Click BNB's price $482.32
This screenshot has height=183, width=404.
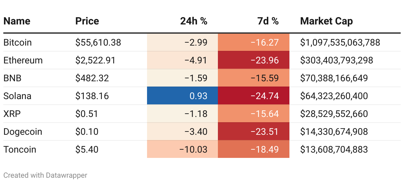point(92,78)
